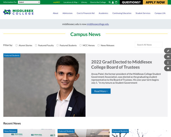Screen dimensions: 171x137
Task: Open the Academics menu
Action: 103,13
